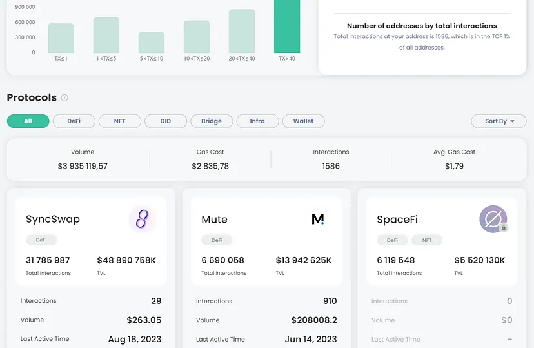534x348 pixels.
Task: Click the lock badge on SpaceFi logo
Action: [504, 228]
